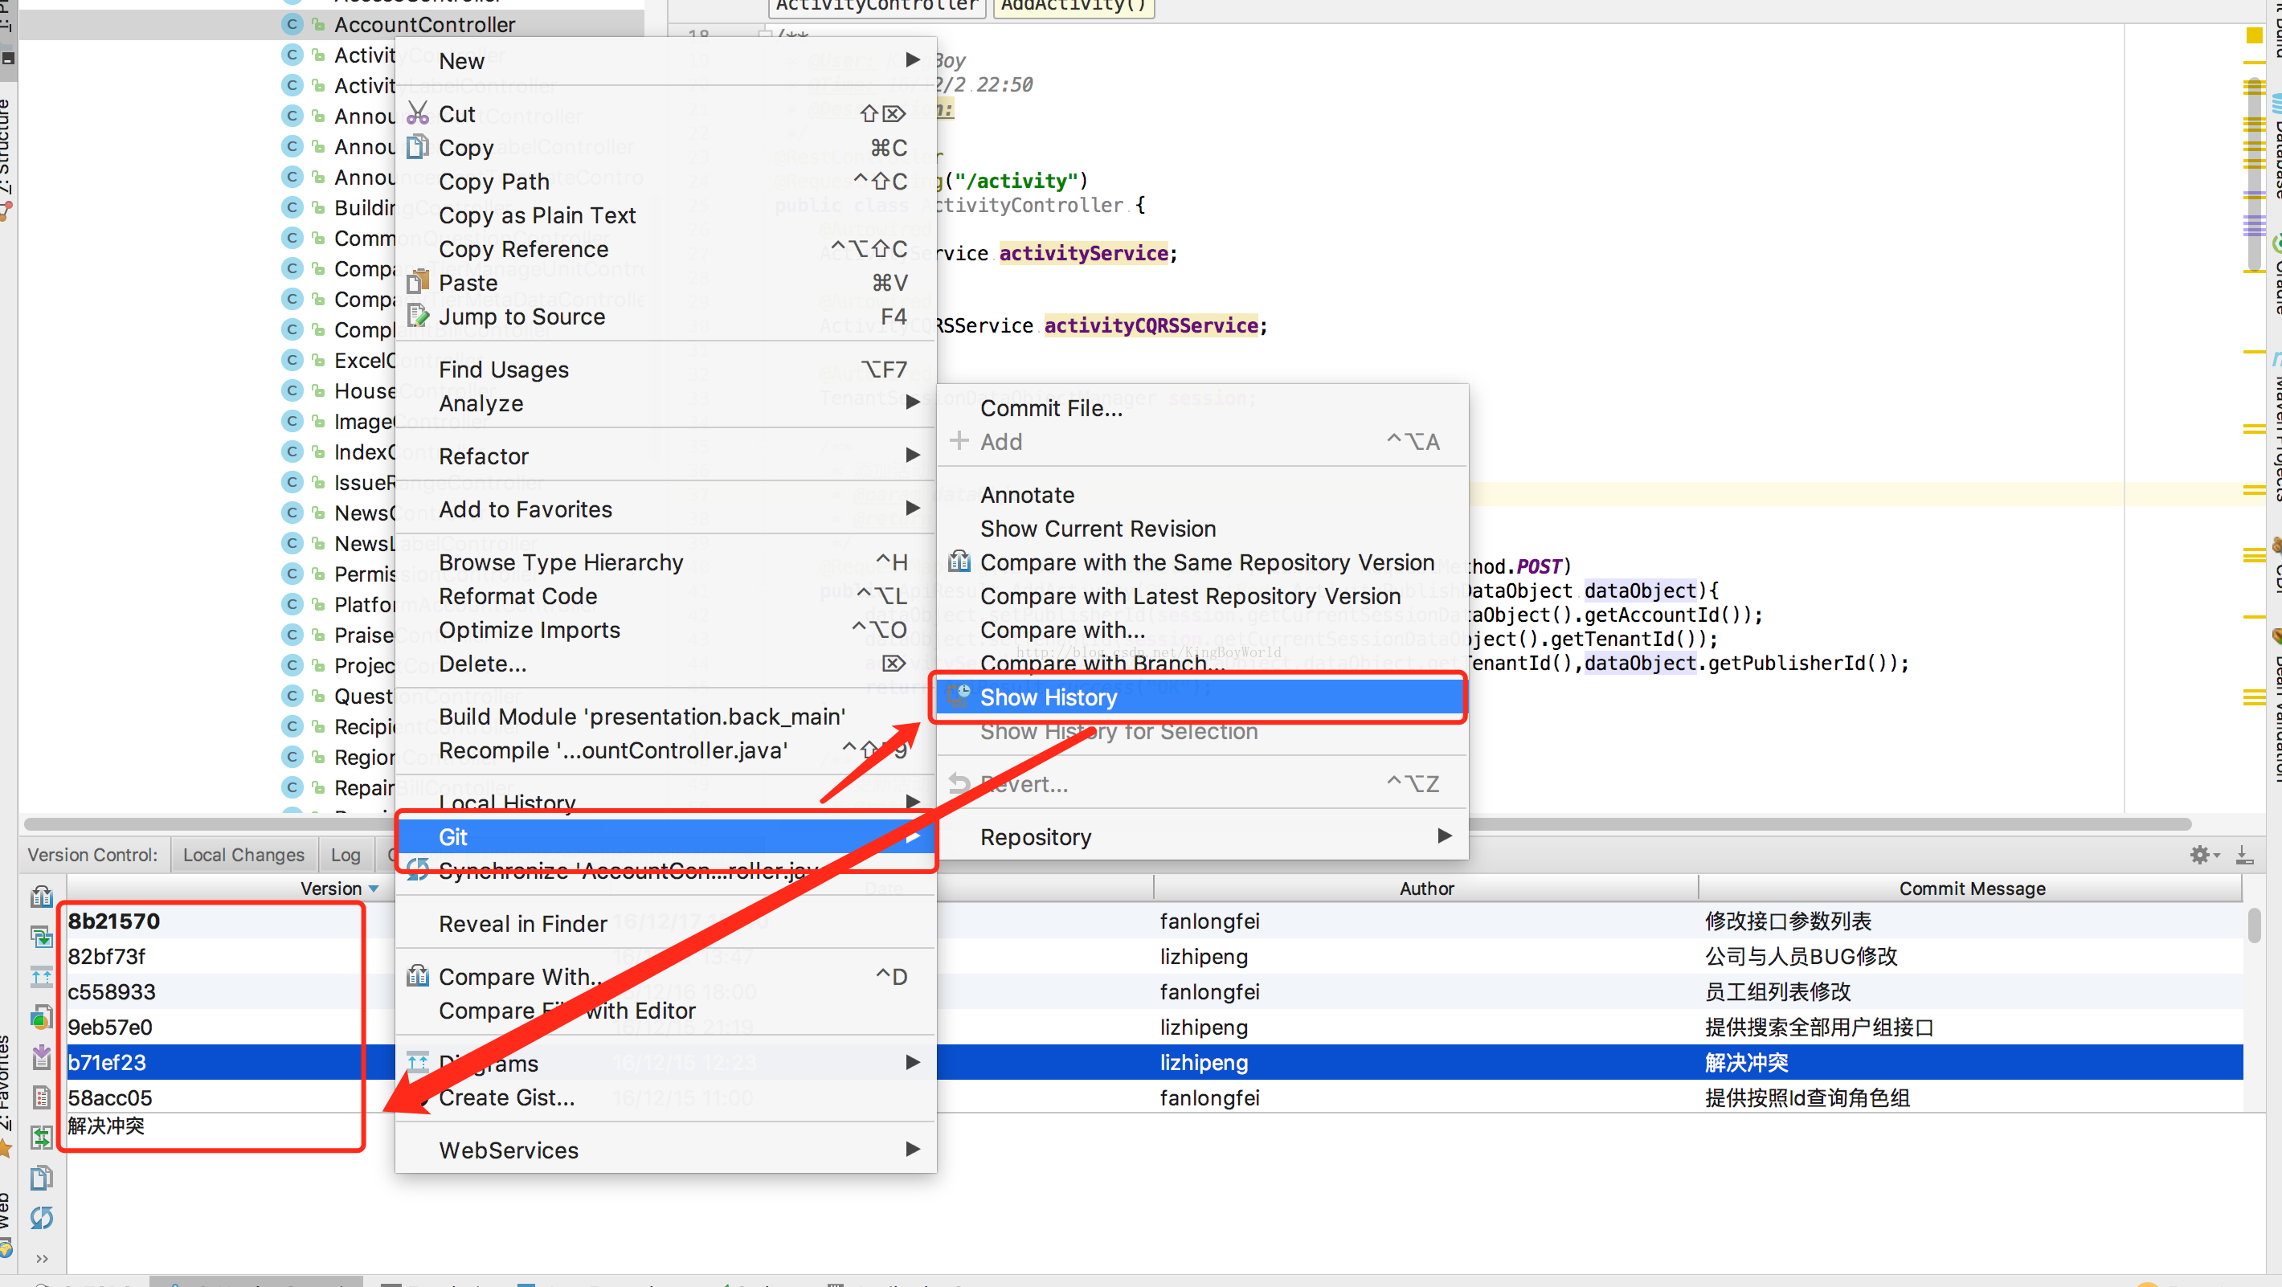2282x1287 pixels.
Task: Select commit row 82bf73f
Action: (106, 957)
